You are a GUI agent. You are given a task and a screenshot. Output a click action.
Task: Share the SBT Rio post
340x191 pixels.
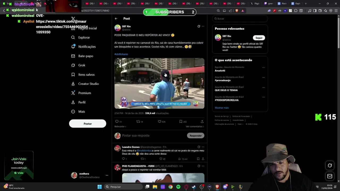202,121
